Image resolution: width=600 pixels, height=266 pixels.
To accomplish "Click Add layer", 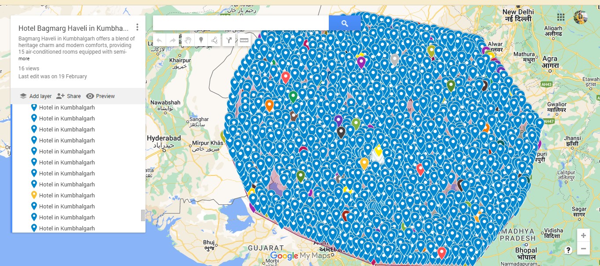I will click(36, 96).
